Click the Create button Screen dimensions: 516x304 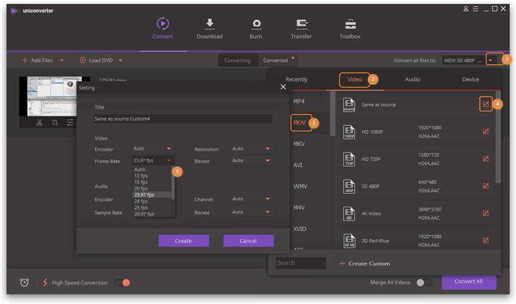click(183, 240)
